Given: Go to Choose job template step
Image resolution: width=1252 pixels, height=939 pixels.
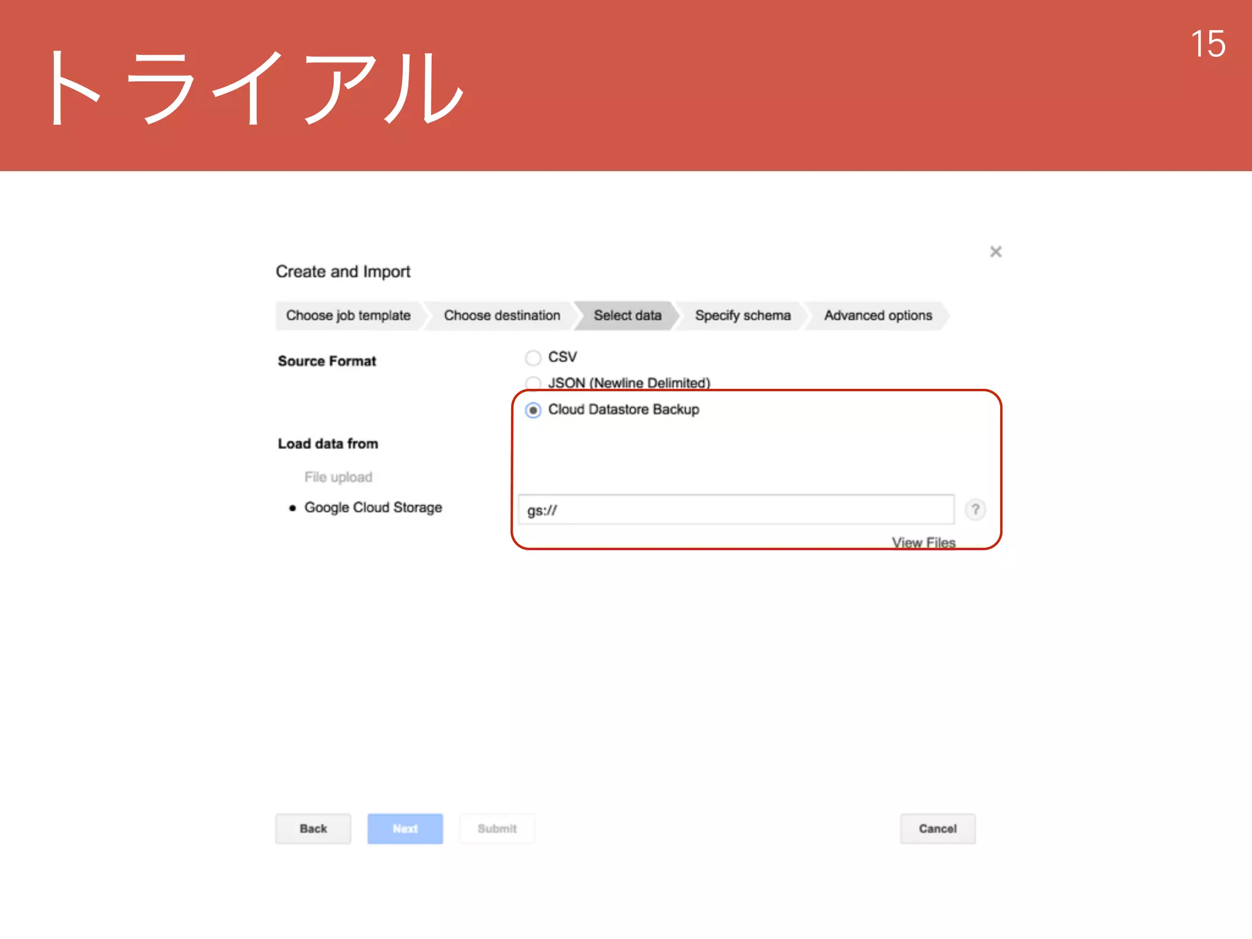Looking at the screenshot, I should (348, 315).
